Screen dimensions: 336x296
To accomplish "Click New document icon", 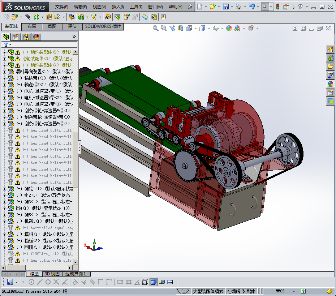I will [199, 7].
